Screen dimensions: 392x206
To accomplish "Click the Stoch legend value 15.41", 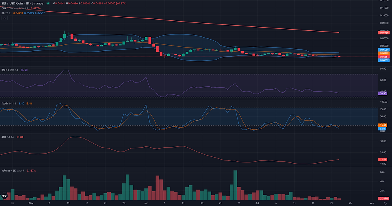I will pyautogui.click(x=29, y=104).
